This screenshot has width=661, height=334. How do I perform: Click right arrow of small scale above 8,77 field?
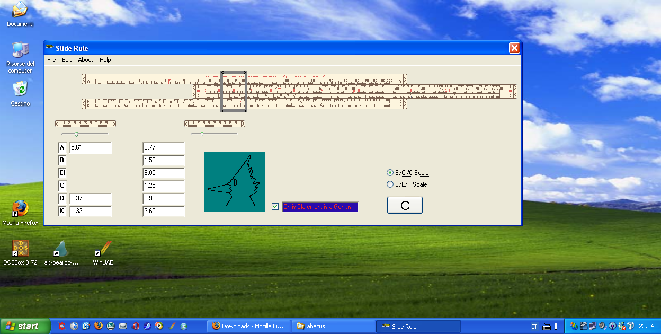click(x=243, y=124)
